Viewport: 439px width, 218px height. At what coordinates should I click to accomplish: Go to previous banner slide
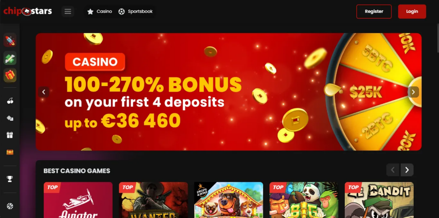[44, 92]
